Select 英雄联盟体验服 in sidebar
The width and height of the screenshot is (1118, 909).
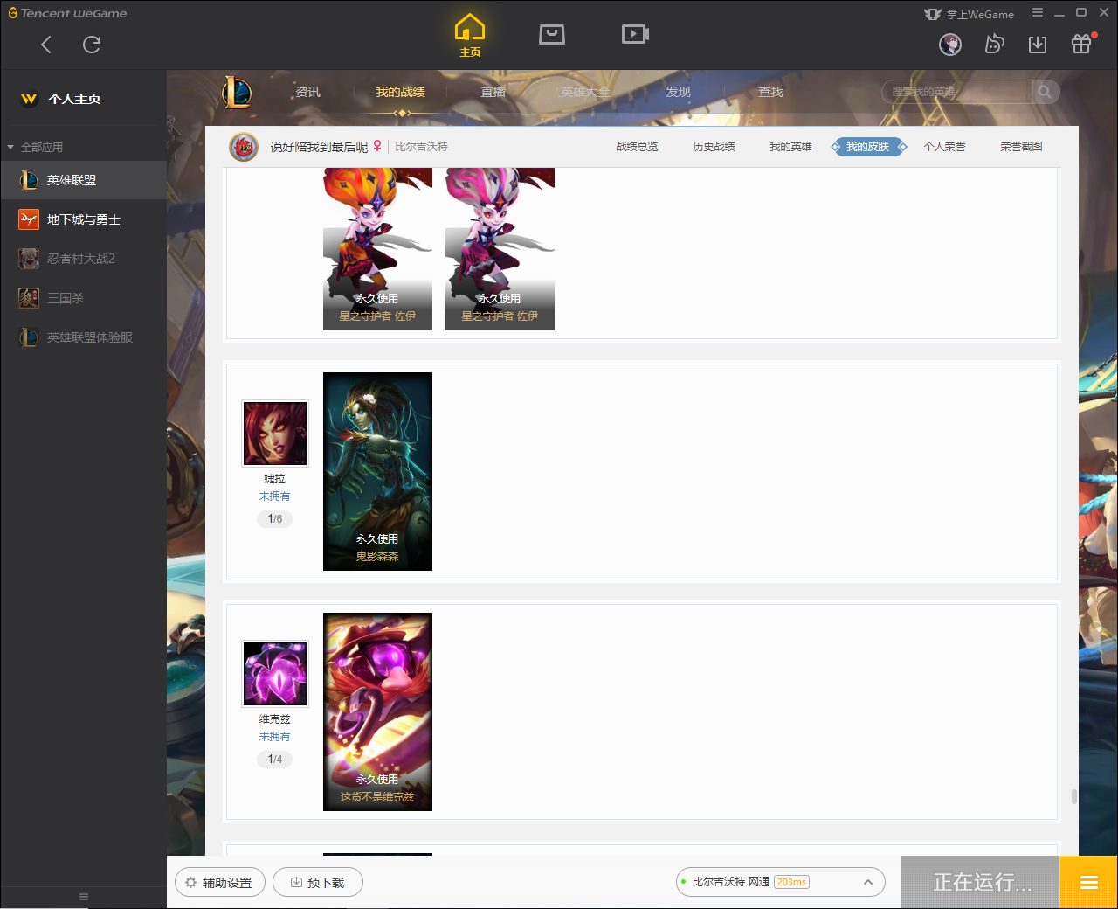coord(83,337)
